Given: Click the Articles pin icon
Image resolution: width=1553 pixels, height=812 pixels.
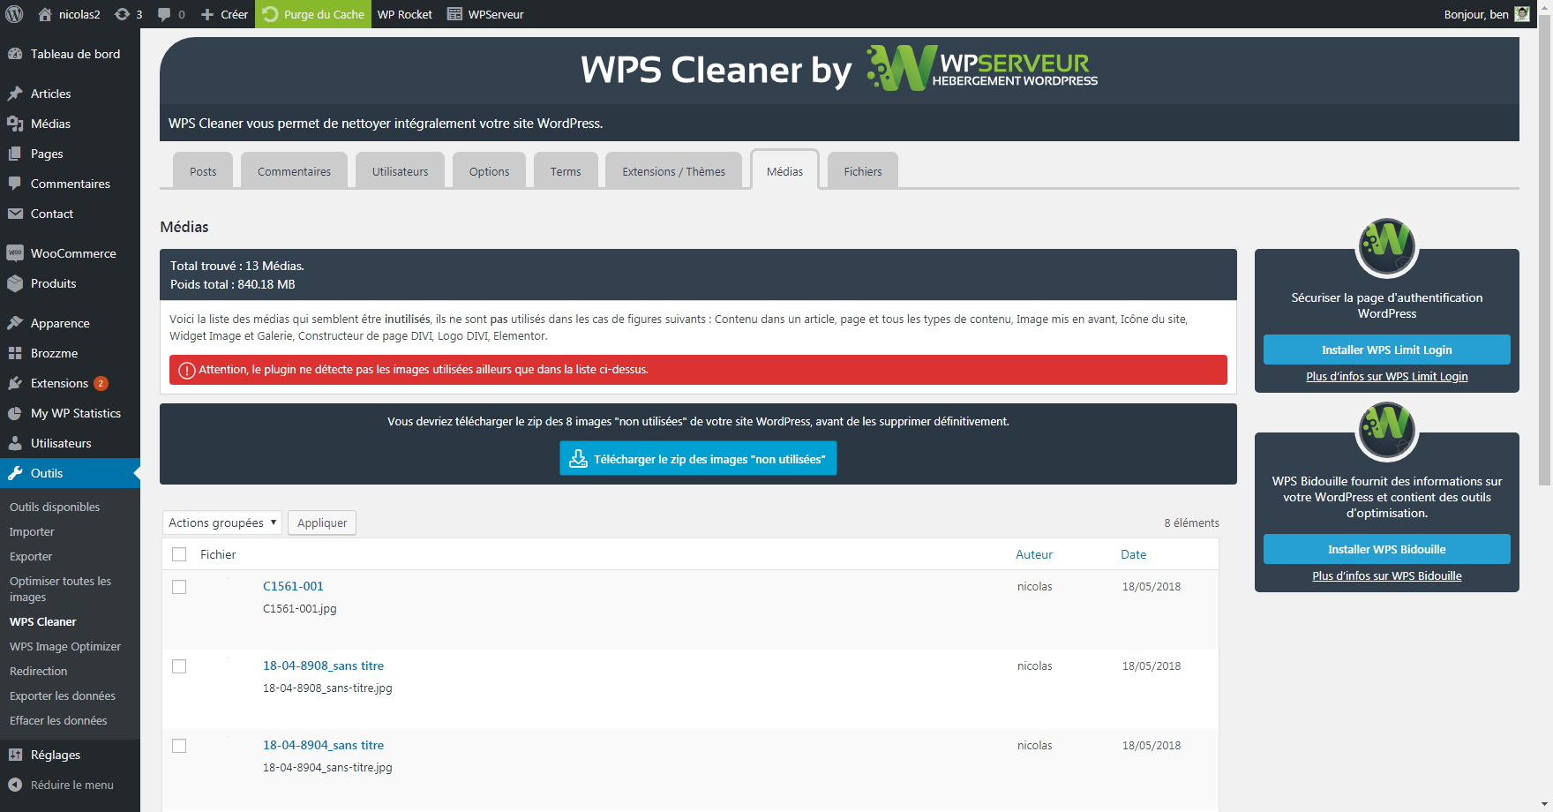Looking at the screenshot, I should coord(15,94).
